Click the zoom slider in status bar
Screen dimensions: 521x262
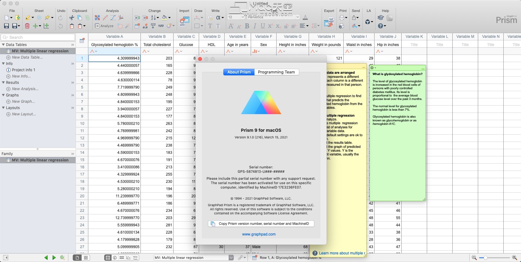[495, 258]
